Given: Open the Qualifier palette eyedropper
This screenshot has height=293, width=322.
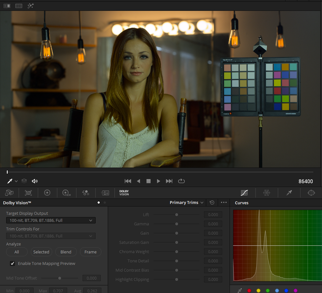Looking at the screenshot, I should click(x=289, y=193).
